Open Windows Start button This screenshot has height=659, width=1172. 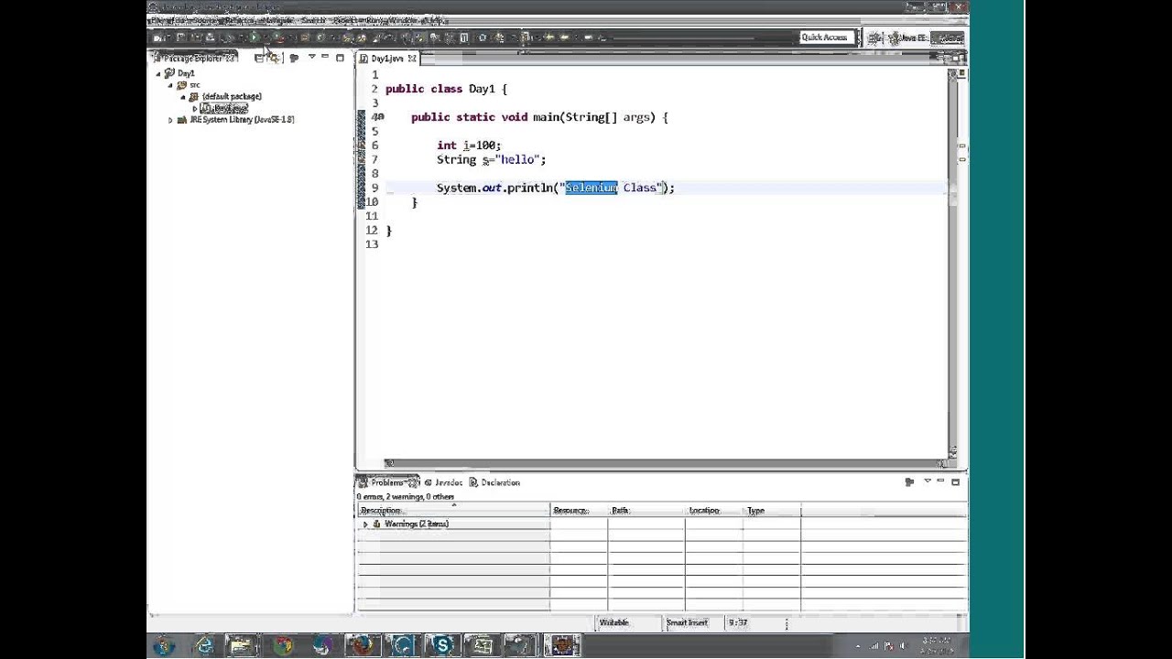(164, 646)
